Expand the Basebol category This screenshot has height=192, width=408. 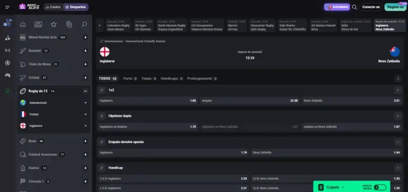pyautogui.click(x=85, y=50)
